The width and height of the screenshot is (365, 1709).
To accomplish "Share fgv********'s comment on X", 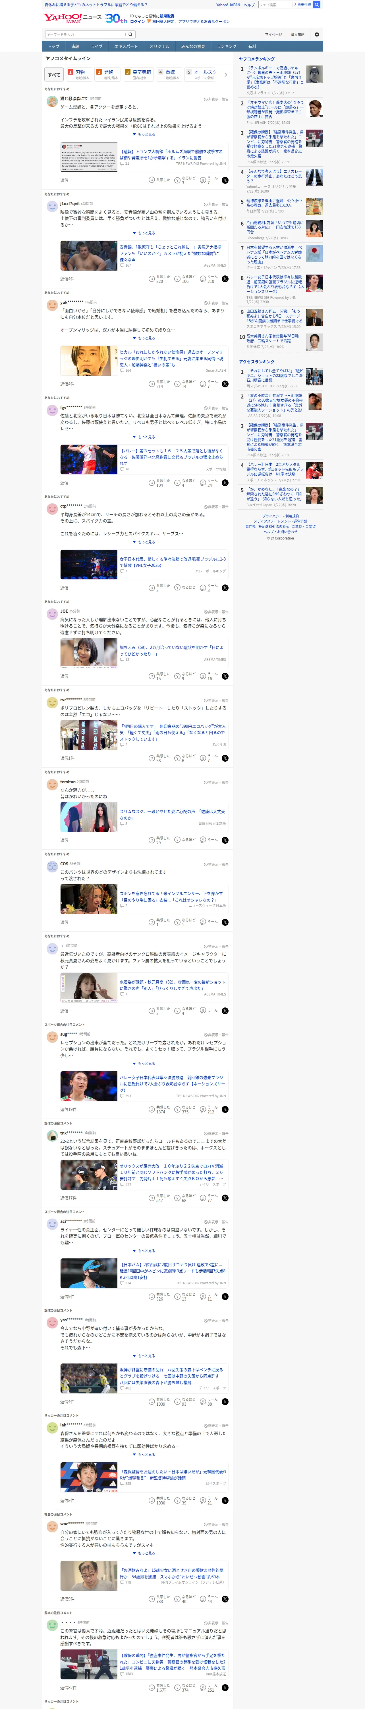I will (225, 483).
